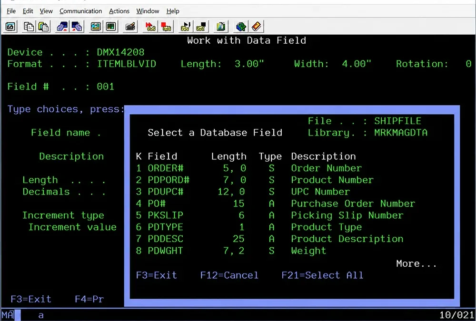Click the Type column header

[x=270, y=156]
